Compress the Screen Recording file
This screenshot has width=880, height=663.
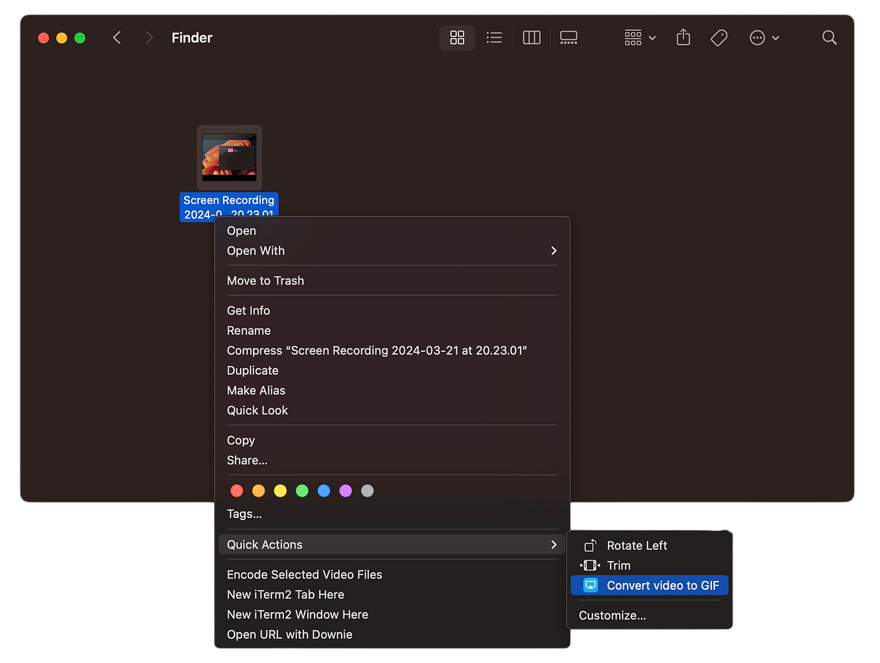click(x=392, y=351)
